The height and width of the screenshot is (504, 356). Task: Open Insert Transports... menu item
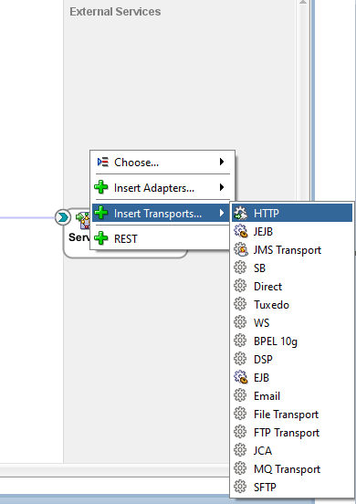[161, 213]
